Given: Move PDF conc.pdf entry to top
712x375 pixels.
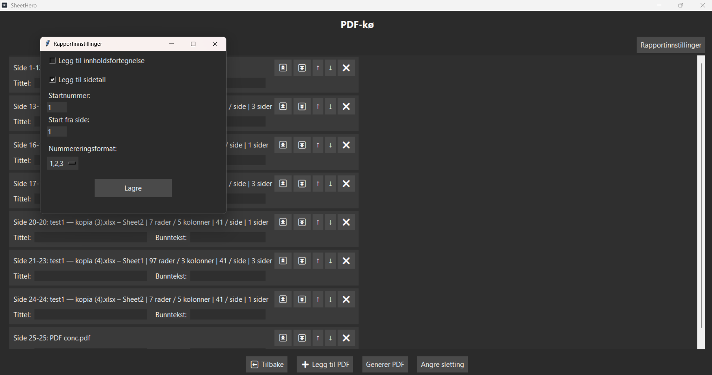Looking at the screenshot, I should pyautogui.click(x=283, y=338).
